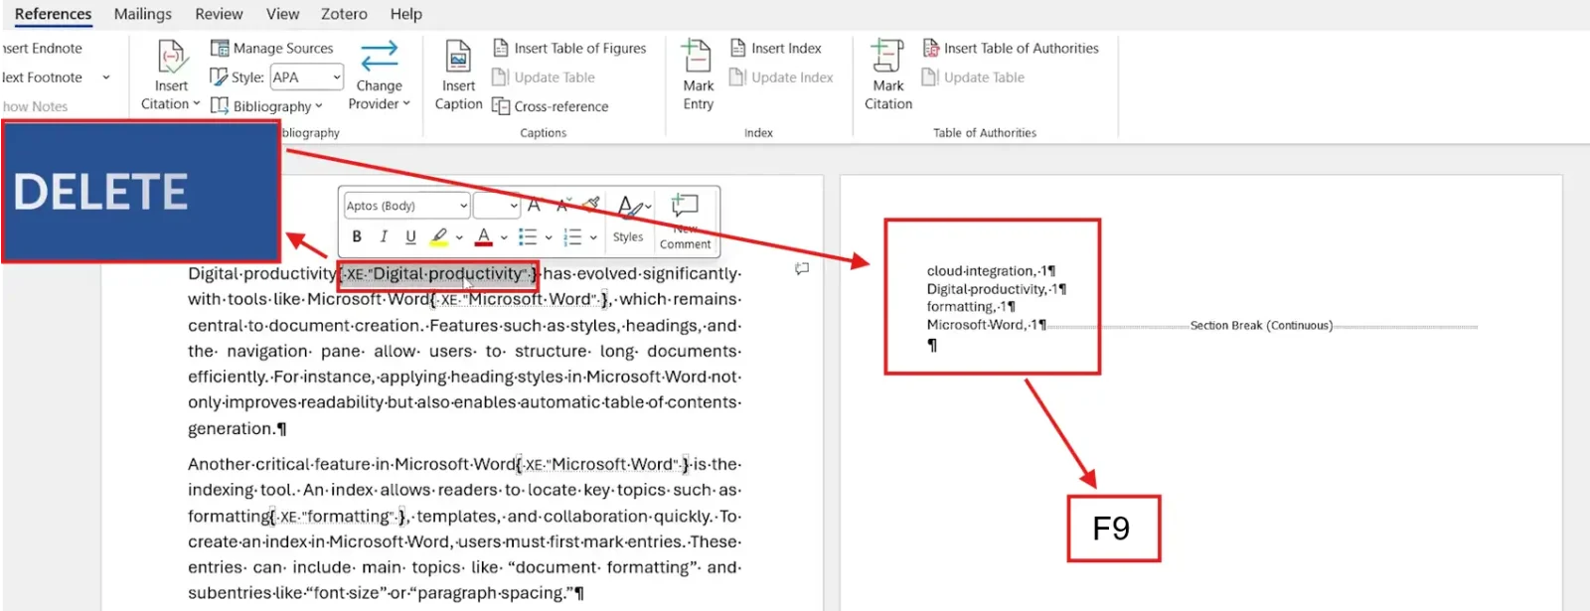Click the Style icon beside the APA box
This screenshot has height=611, width=1590.
pos(219,76)
